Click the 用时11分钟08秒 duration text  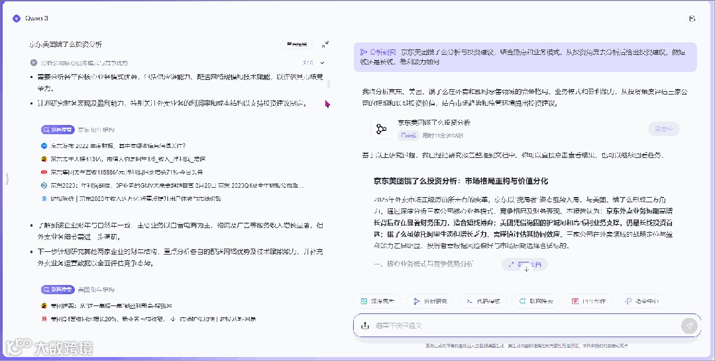point(443,136)
